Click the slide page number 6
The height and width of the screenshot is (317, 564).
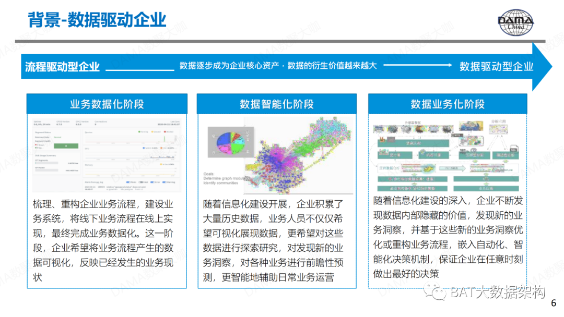554,303
